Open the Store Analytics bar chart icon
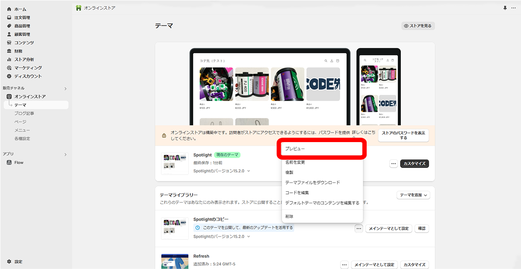Viewport: 521px width, 269px height. pos(9,59)
